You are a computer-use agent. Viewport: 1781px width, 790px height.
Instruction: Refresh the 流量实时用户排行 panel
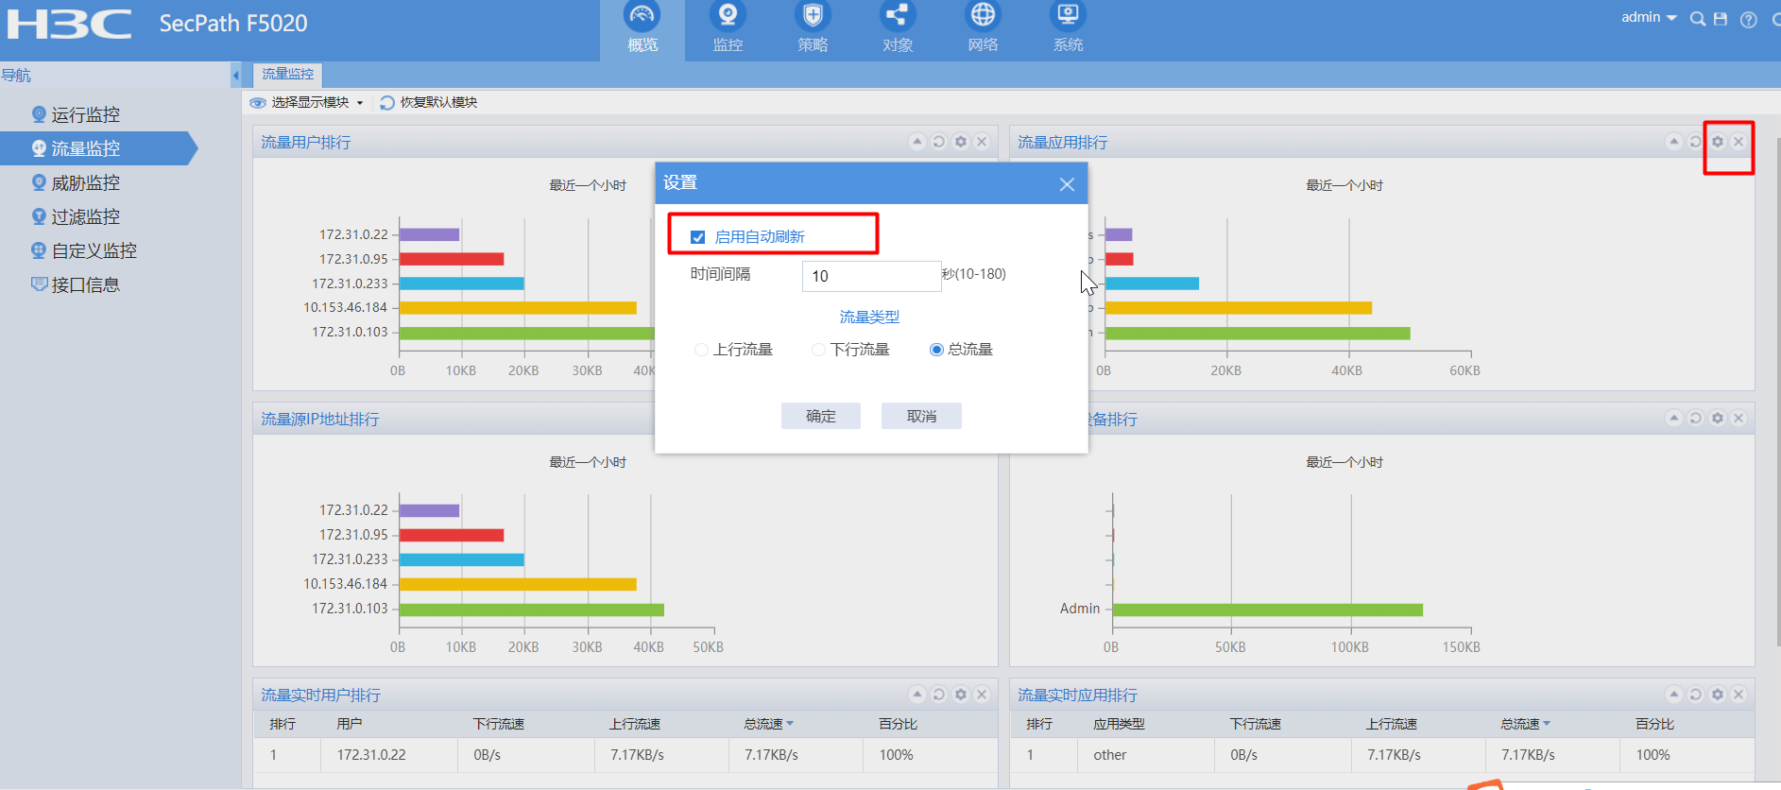(x=939, y=695)
